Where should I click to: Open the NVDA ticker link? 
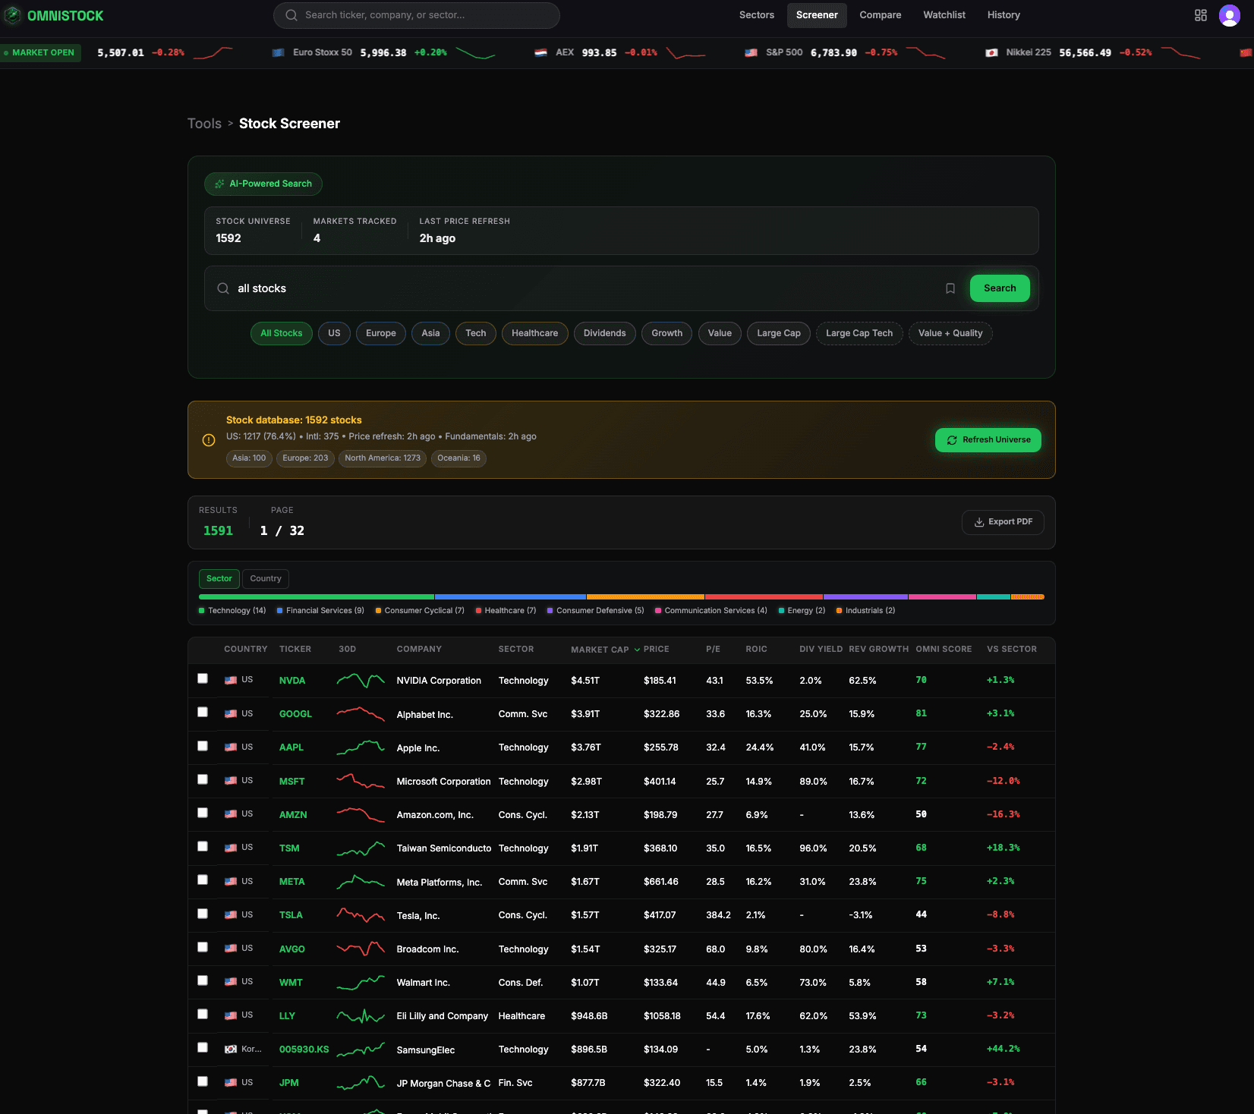click(x=292, y=680)
